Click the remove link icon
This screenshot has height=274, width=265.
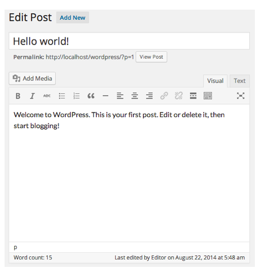coord(179,96)
